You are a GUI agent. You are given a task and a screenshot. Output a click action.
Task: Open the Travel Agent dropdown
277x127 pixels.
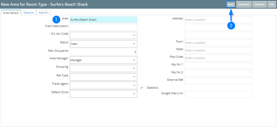103,85
